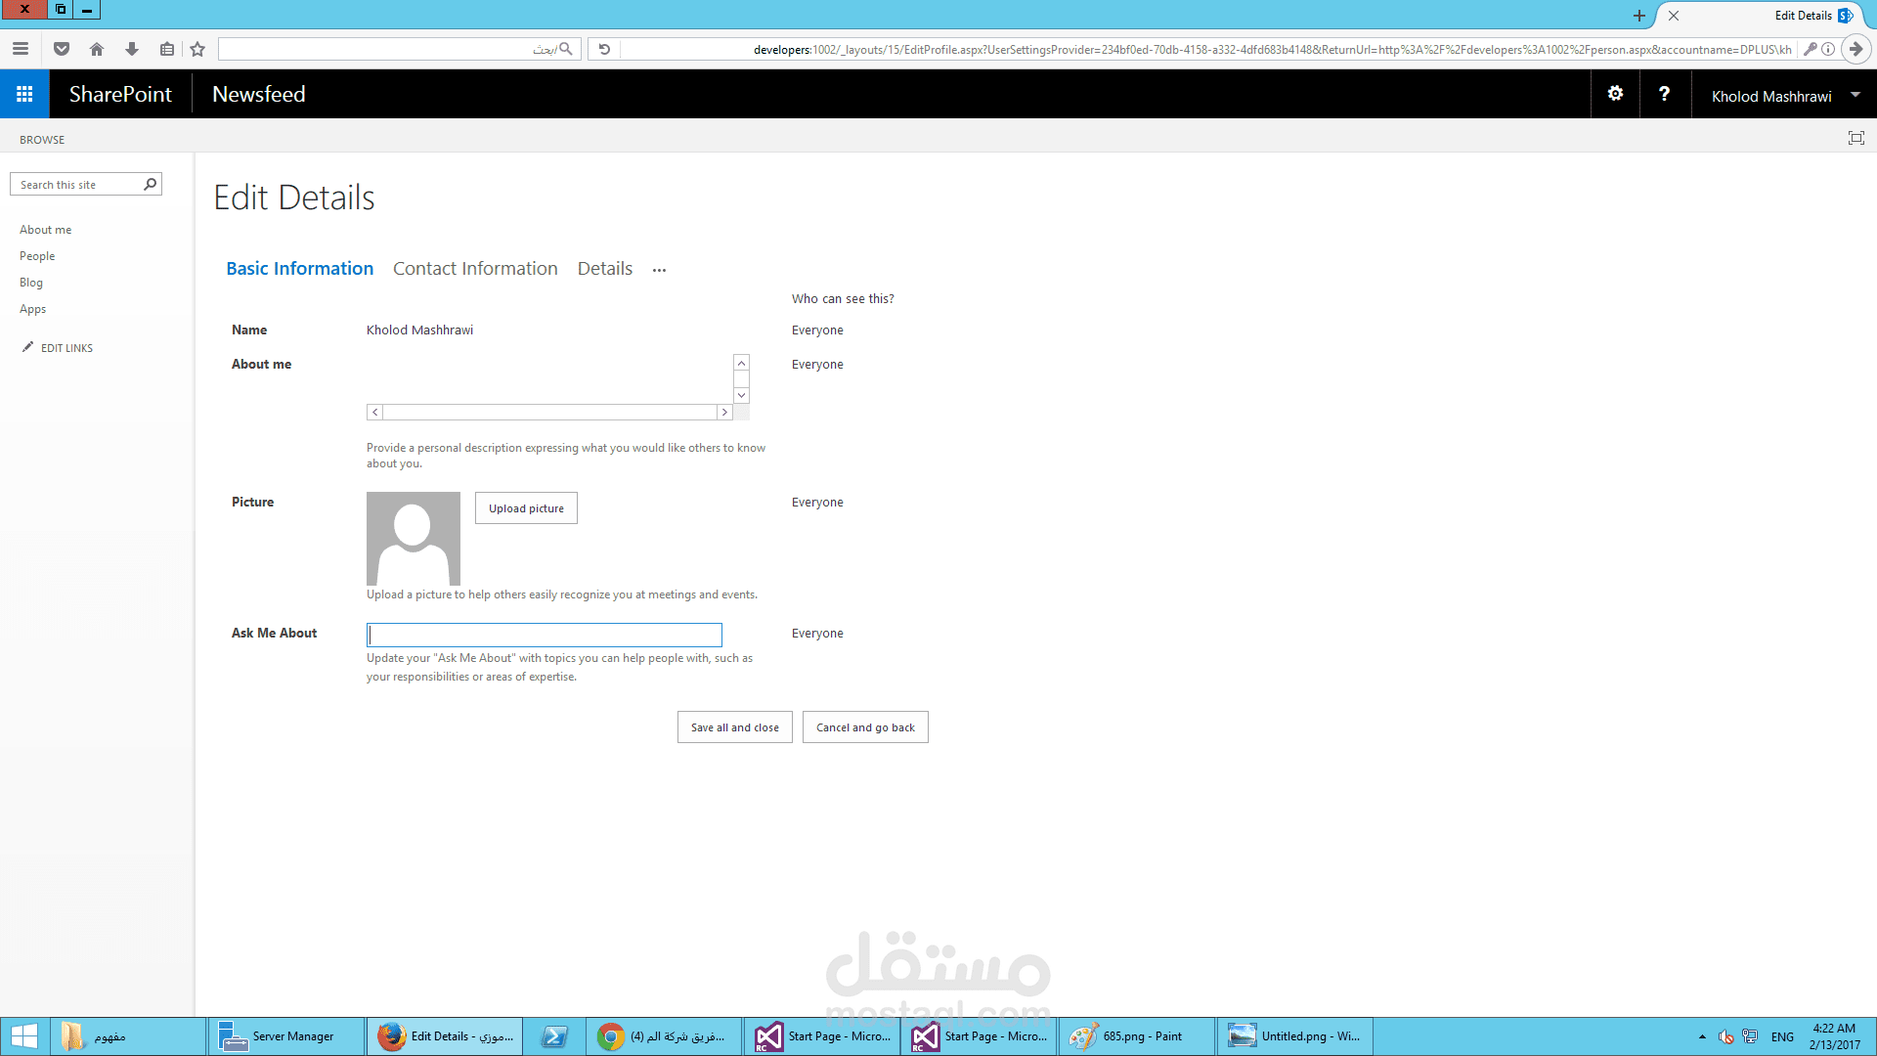Click the EDIT LINKS link
Viewport: 1877px width, 1056px height.
pos(66,348)
